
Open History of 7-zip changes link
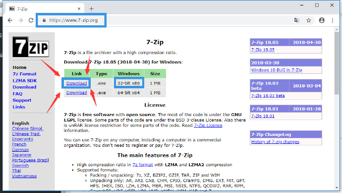[275, 142]
